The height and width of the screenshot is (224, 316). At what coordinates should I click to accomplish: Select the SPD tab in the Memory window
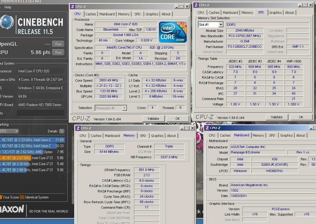click(143, 136)
